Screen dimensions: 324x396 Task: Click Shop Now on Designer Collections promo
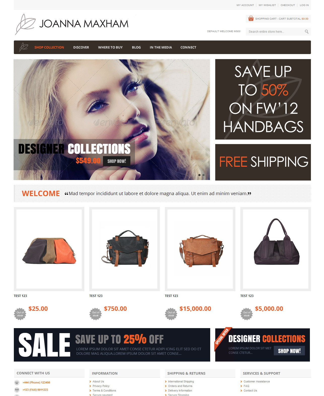coord(289,351)
